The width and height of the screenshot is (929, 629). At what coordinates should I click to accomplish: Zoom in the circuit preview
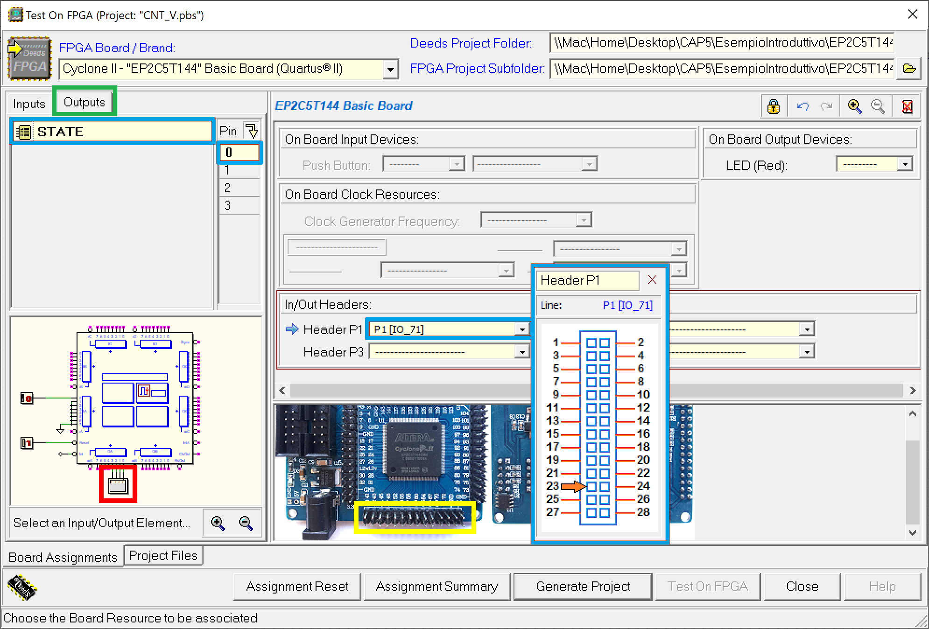tap(218, 523)
